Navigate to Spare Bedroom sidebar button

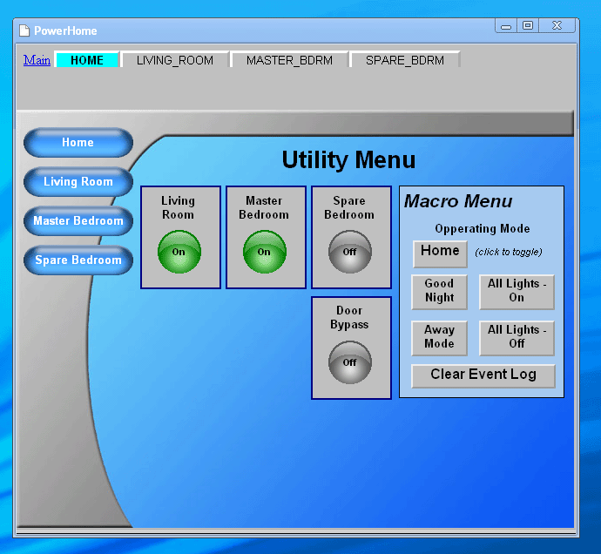78,260
